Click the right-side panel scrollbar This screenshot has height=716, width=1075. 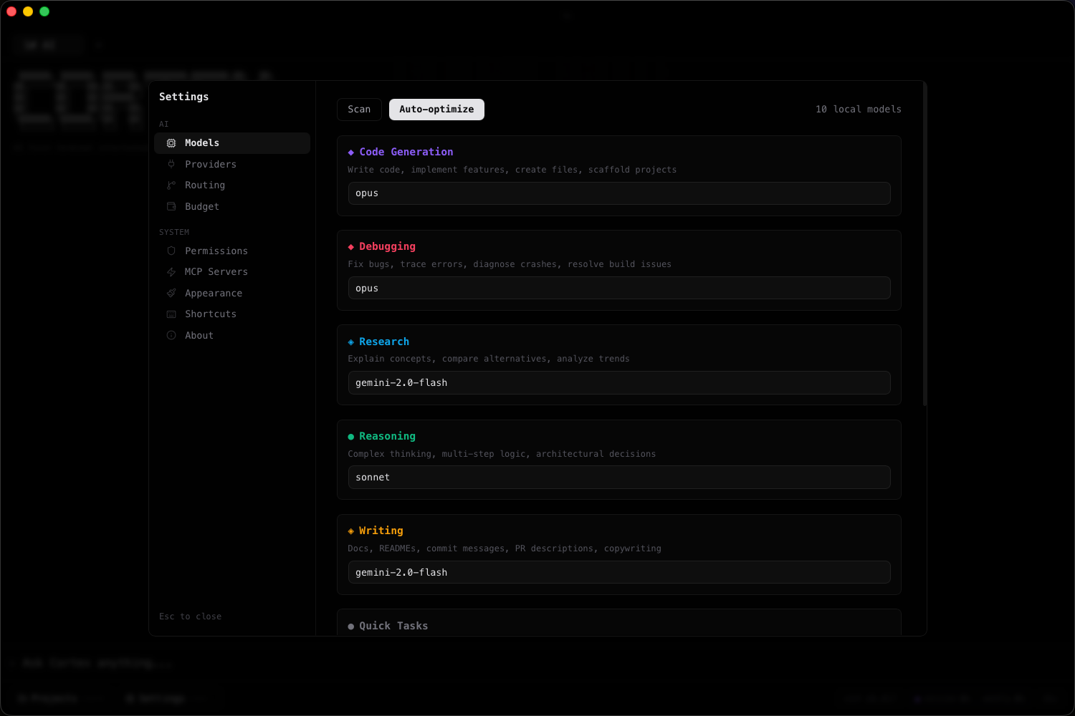[924, 251]
